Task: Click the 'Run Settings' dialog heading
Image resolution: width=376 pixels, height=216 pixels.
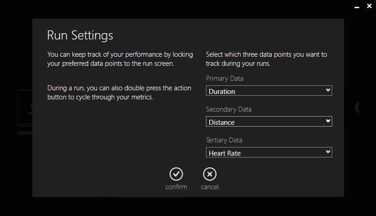Action: coord(80,35)
